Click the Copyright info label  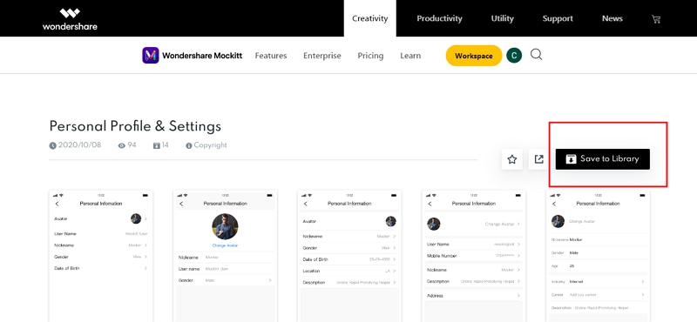(206, 145)
